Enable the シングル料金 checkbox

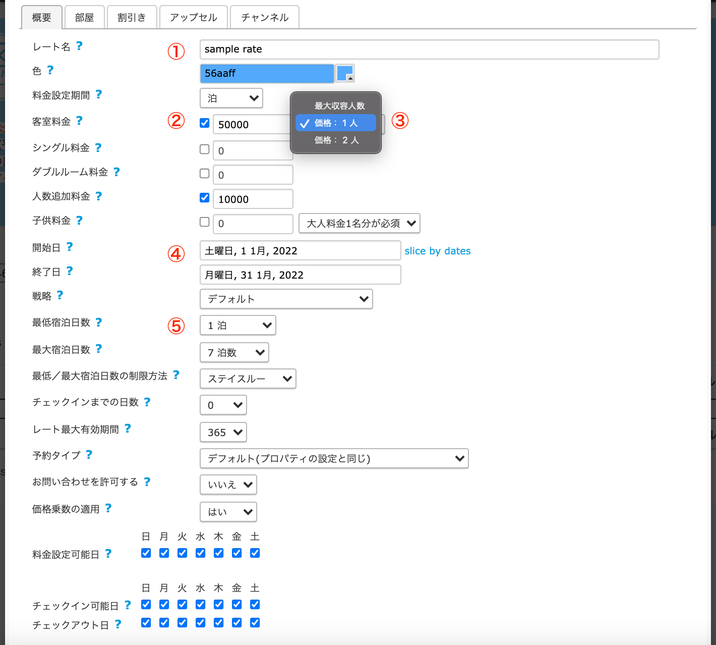205,149
